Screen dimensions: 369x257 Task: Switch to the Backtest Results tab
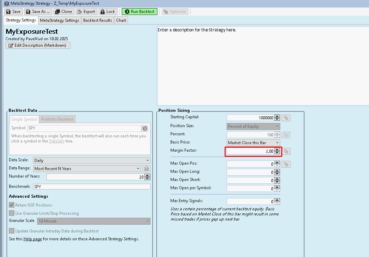pyautogui.click(x=97, y=20)
